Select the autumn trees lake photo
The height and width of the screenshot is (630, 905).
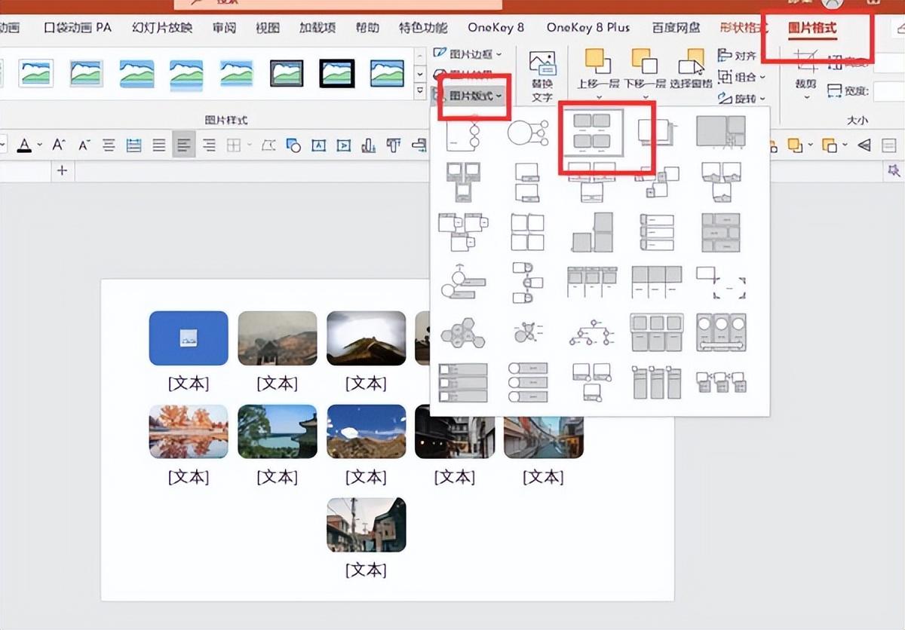[x=189, y=432]
